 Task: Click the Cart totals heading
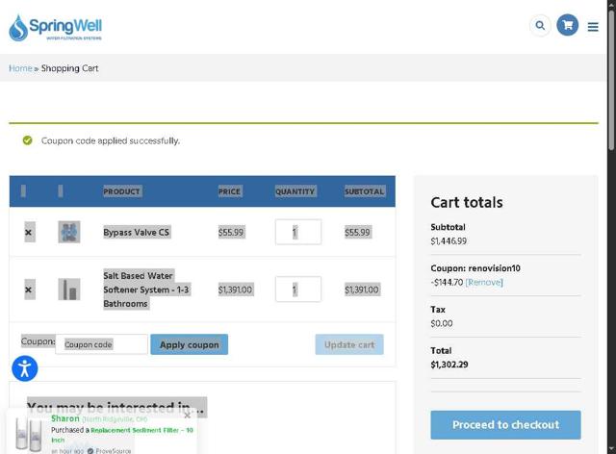[467, 202]
